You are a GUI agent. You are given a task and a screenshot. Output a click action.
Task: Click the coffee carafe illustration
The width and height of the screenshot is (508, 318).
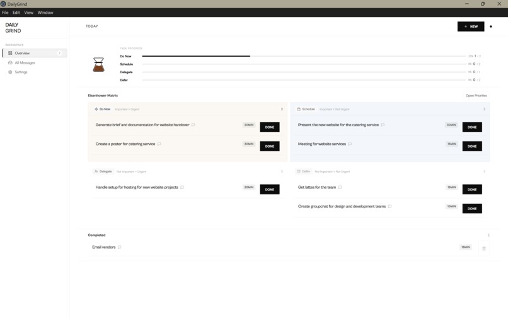pos(99,64)
